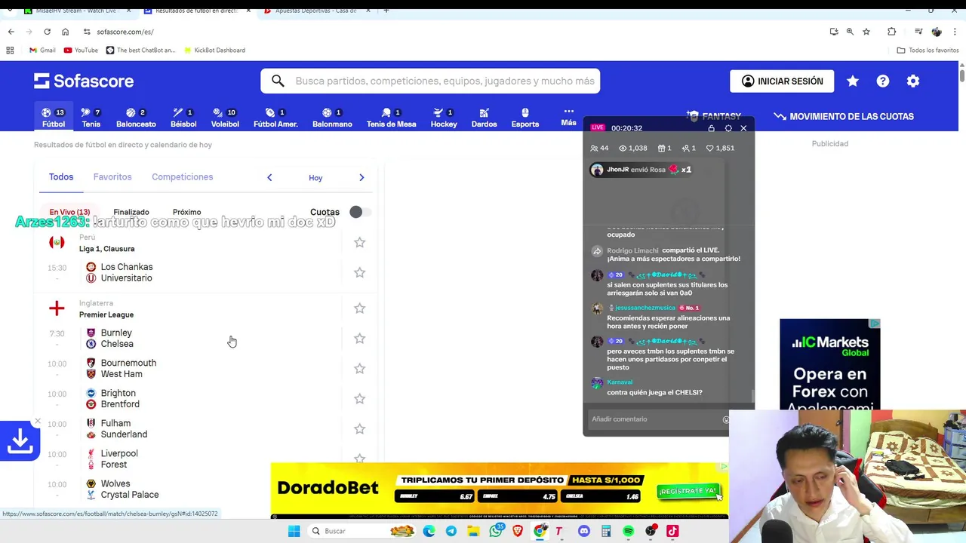
Task: Favorite the Premier League competition
Action: pyautogui.click(x=359, y=308)
